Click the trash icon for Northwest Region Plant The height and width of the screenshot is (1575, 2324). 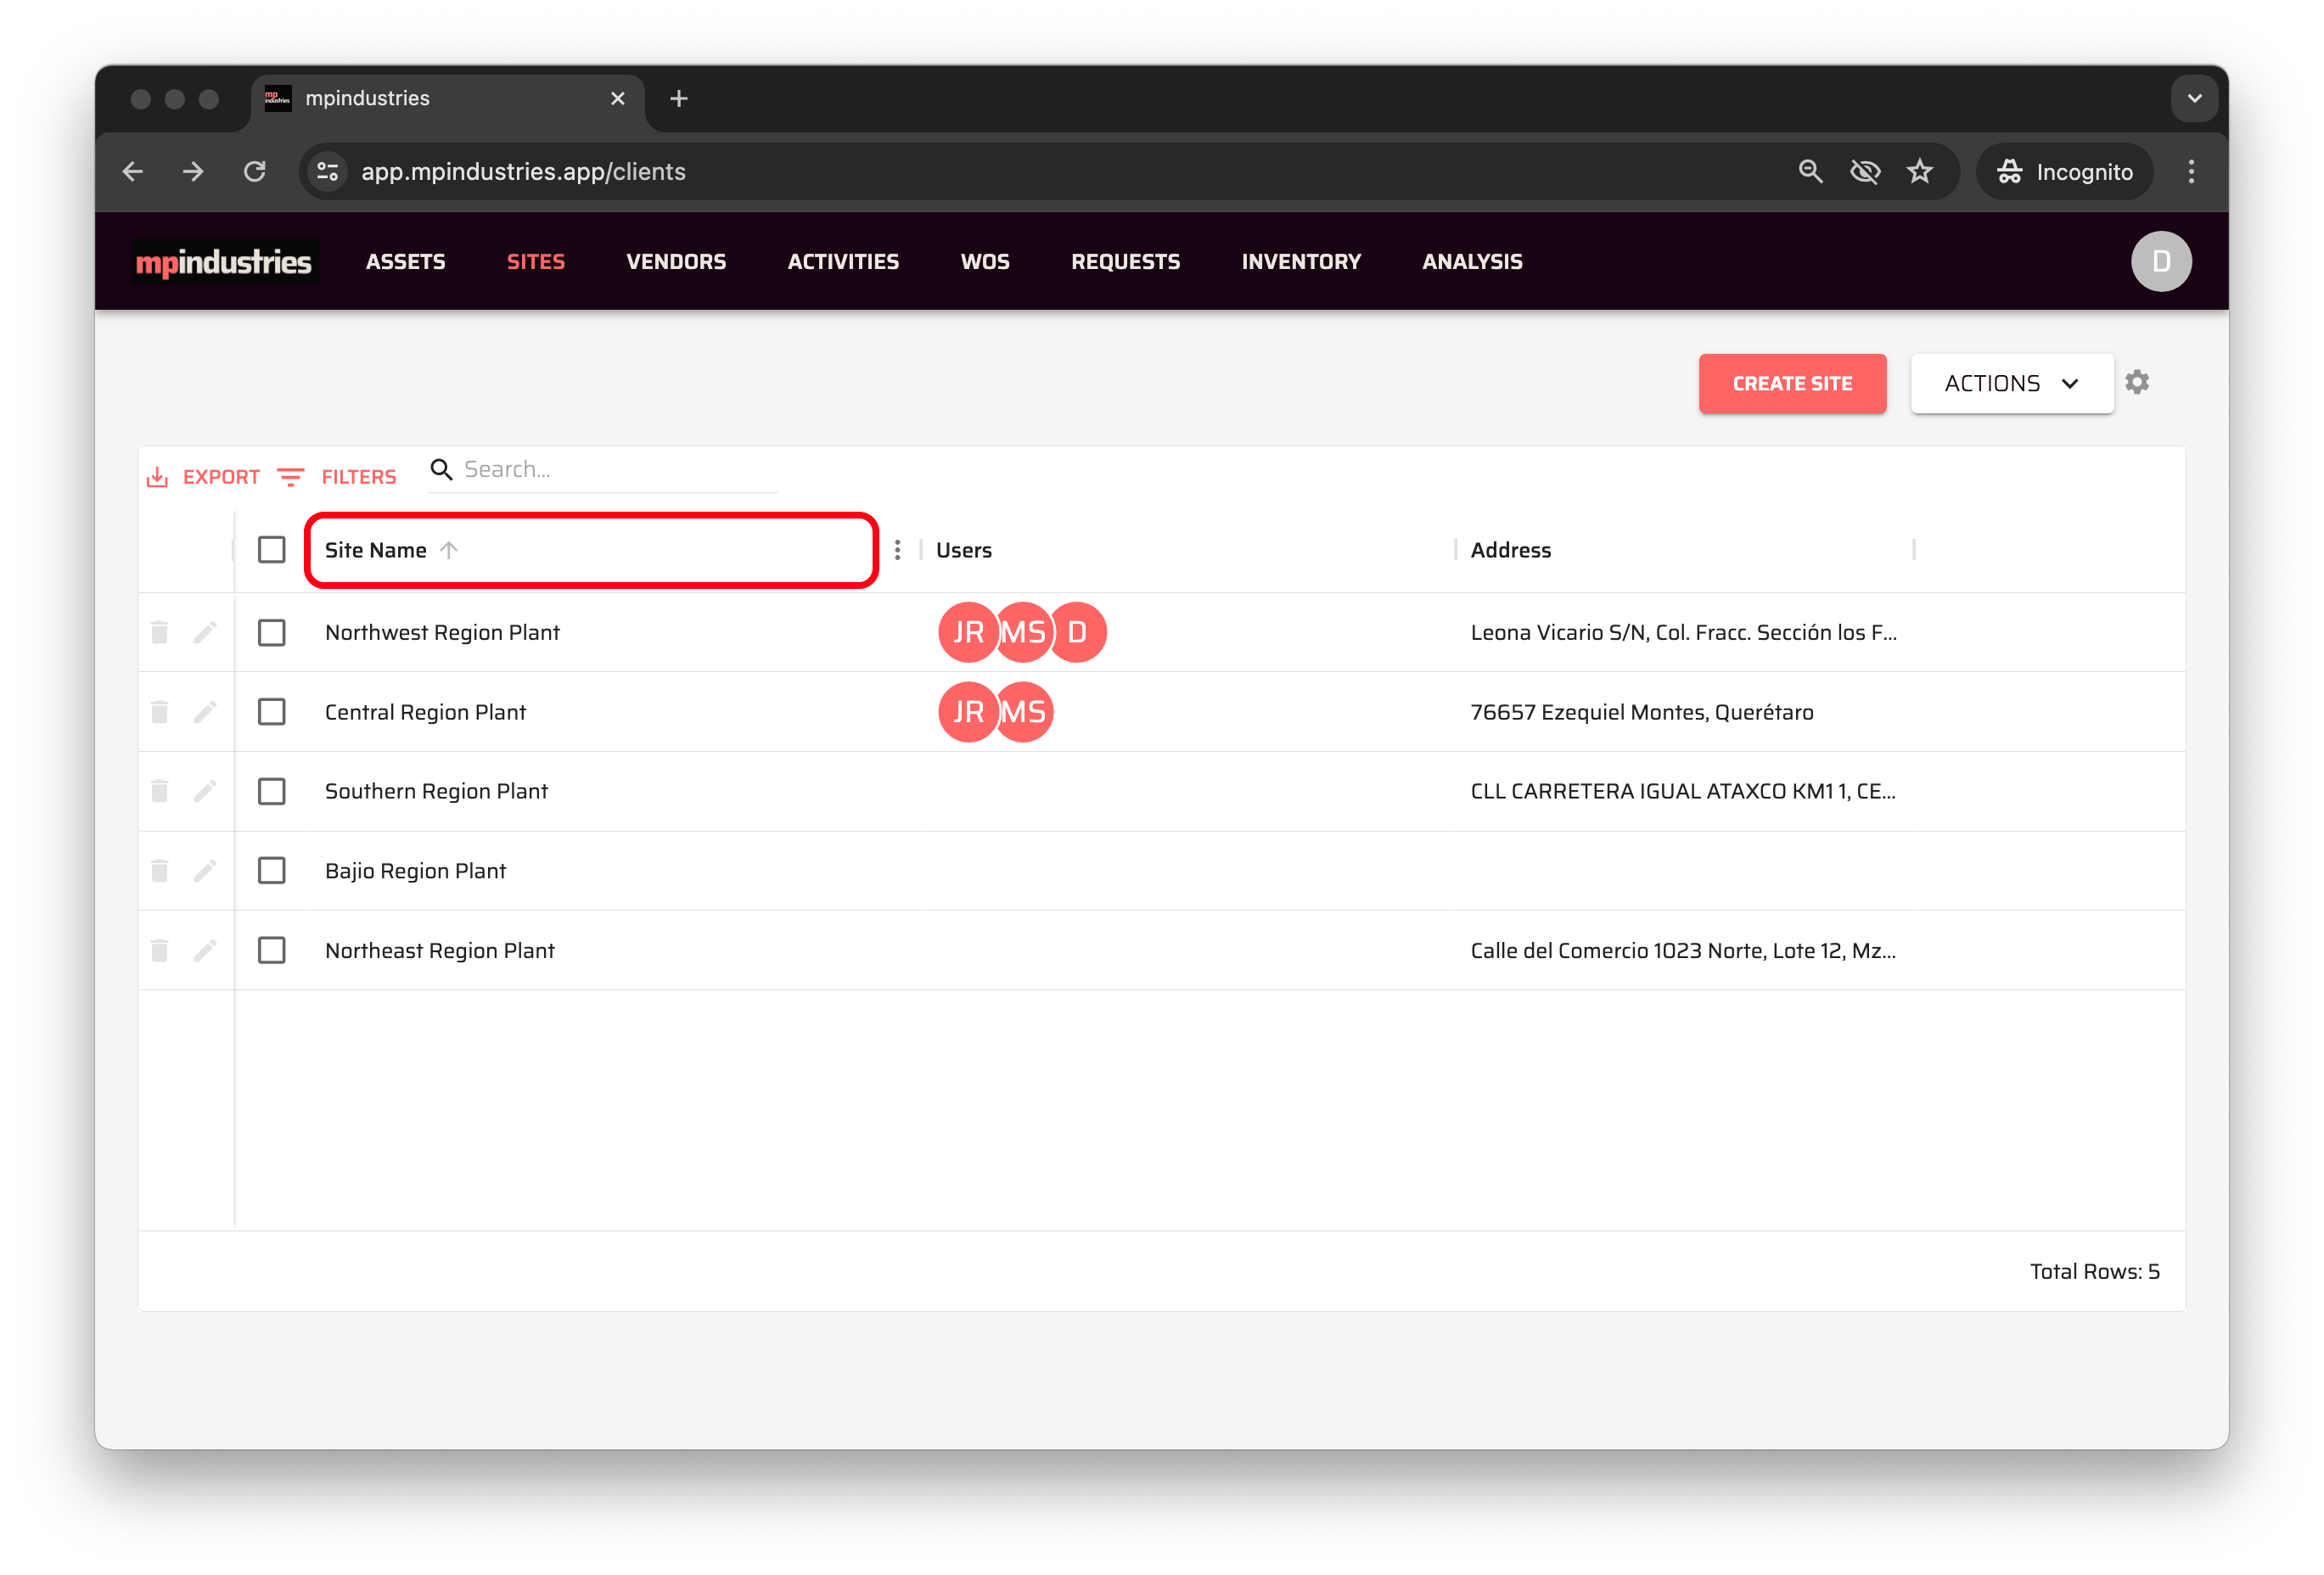click(159, 632)
